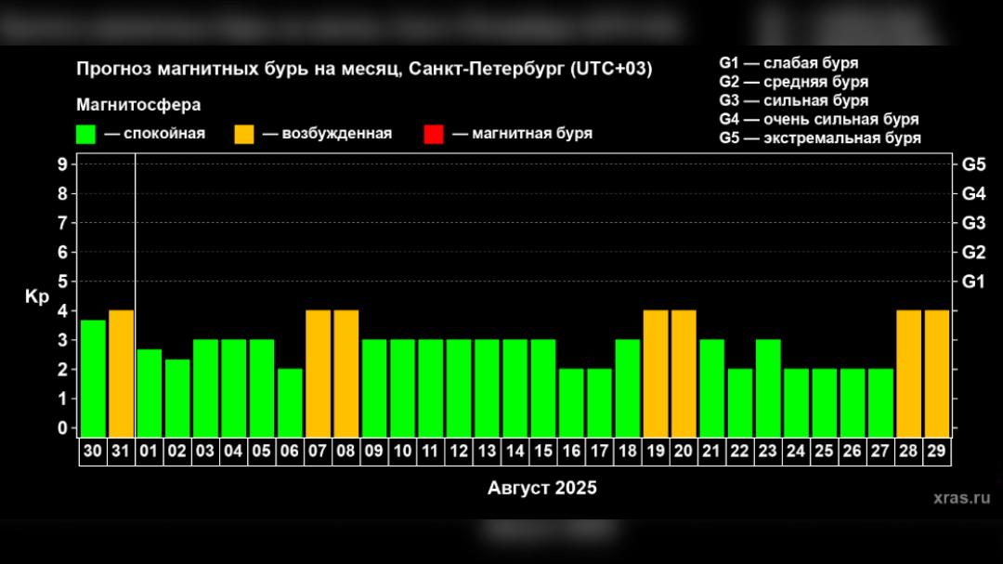Select the date label 01
The image size is (1003, 564).
[150, 451]
